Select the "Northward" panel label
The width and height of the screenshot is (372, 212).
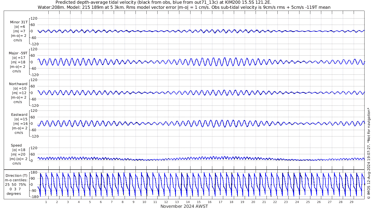click(x=18, y=84)
